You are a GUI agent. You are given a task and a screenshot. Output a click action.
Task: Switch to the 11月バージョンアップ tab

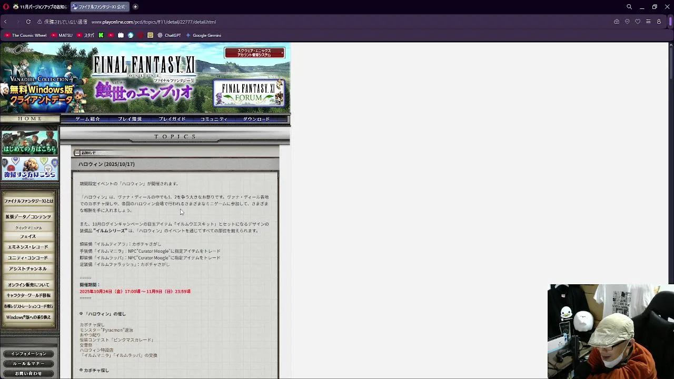40,7
